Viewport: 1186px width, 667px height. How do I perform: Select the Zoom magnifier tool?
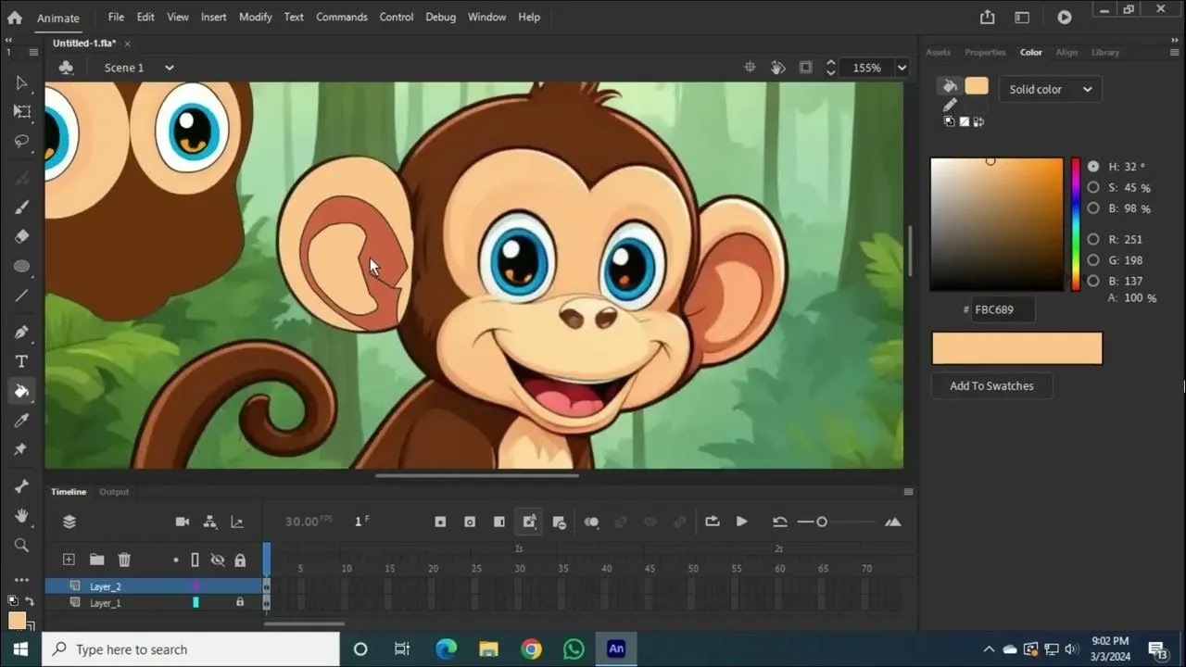tap(22, 546)
